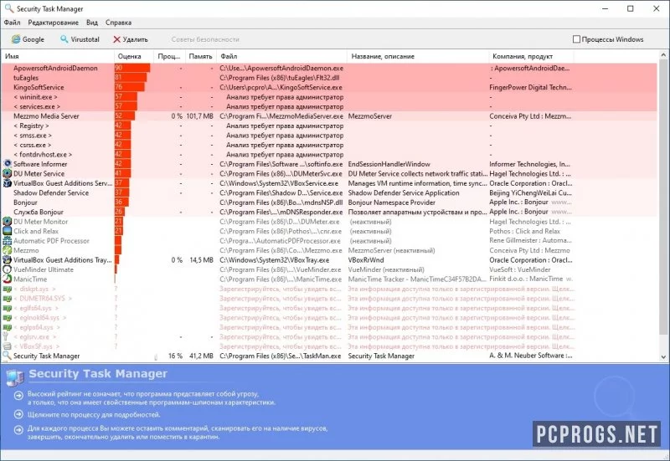Image resolution: width=670 pixels, height=461 pixels.
Task: Open the Справка menu
Action: click(x=118, y=23)
